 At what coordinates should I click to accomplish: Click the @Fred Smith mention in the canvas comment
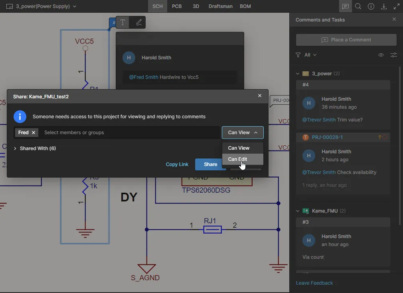pyautogui.click(x=143, y=77)
